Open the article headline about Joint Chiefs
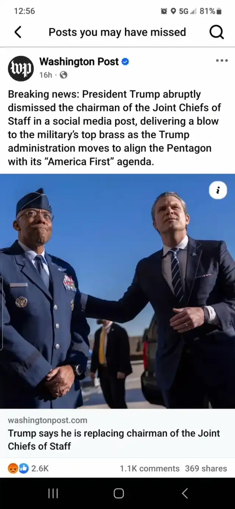Screen dimensions: 235x509 [114, 440]
